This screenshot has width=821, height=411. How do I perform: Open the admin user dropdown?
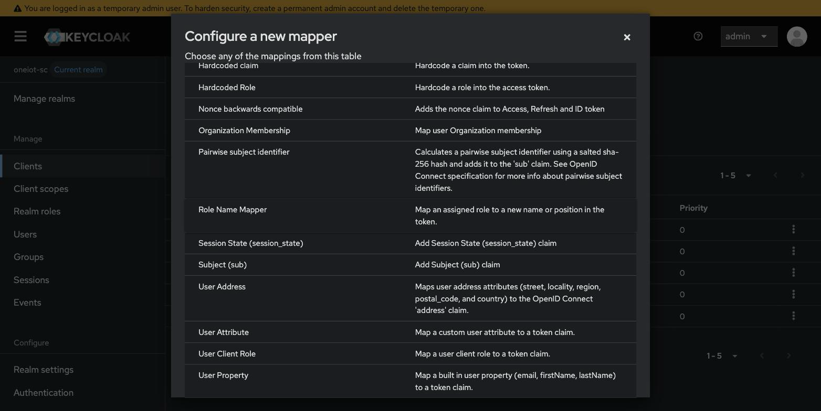[x=749, y=36]
